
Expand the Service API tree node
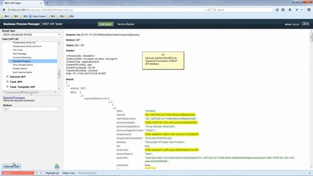pos(7,76)
